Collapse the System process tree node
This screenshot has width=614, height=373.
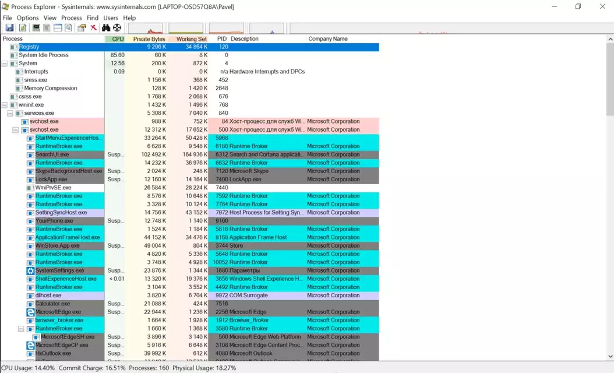click(x=4, y=64)
